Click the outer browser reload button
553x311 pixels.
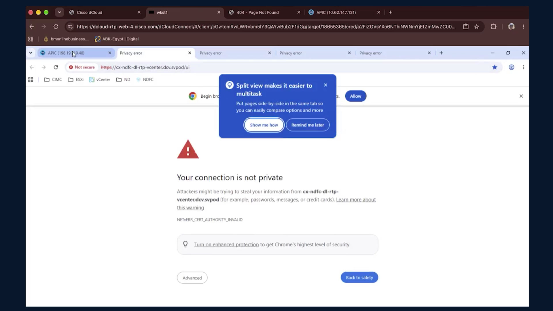pos(56,26)
